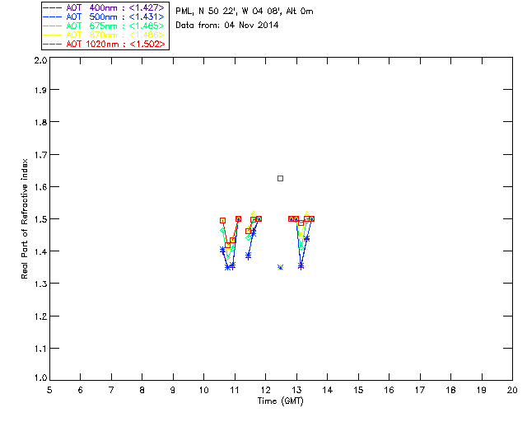Click the '1.0' y-axis tick label
Screen dimensions: 527x422
40,378
